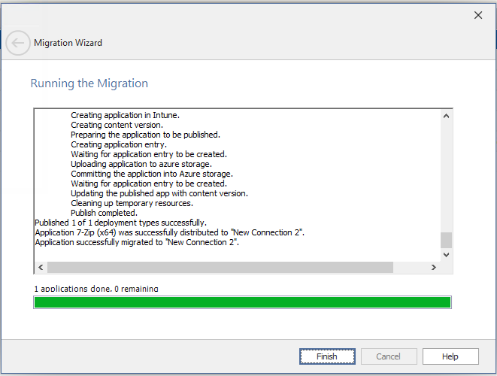Click the log's scroll down arrow

click(x=446, y=255)
